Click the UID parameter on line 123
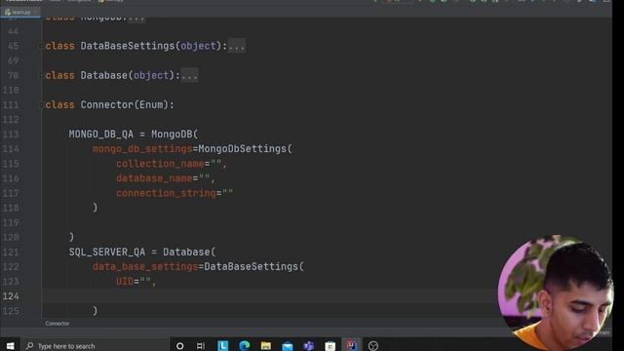The image size is (624, 351). pyautogui.click(x=125, y=282)
